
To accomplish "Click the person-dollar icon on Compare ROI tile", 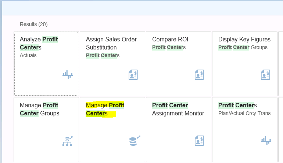I will (199, 75).
